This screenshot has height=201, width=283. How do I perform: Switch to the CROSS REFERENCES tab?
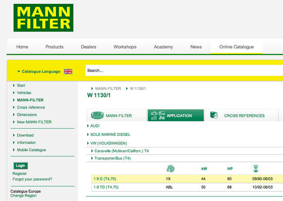pos(241,115)
